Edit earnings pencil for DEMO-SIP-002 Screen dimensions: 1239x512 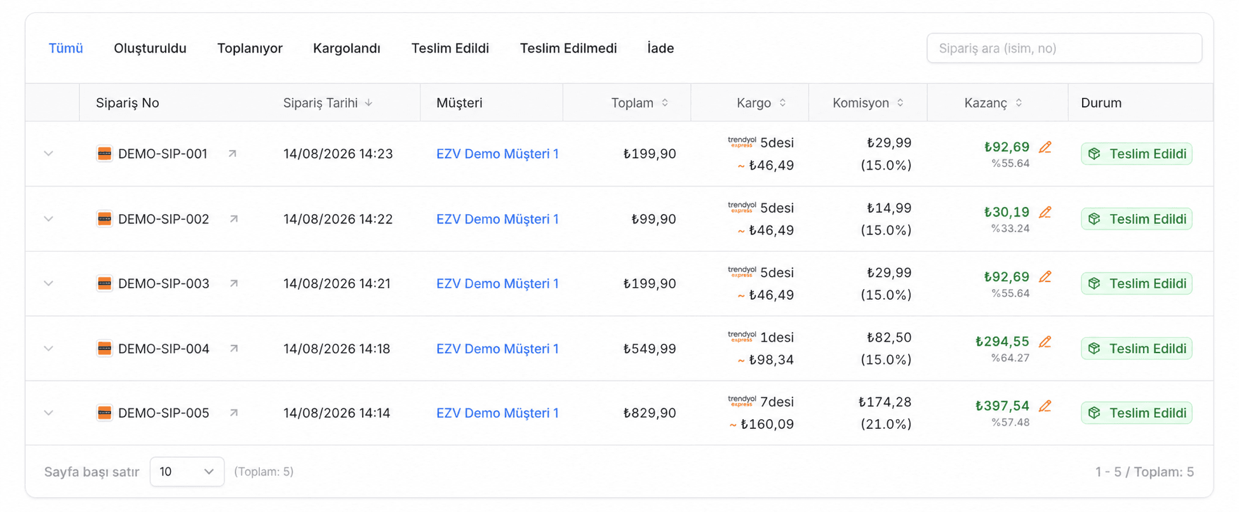tap(1045, 212)
